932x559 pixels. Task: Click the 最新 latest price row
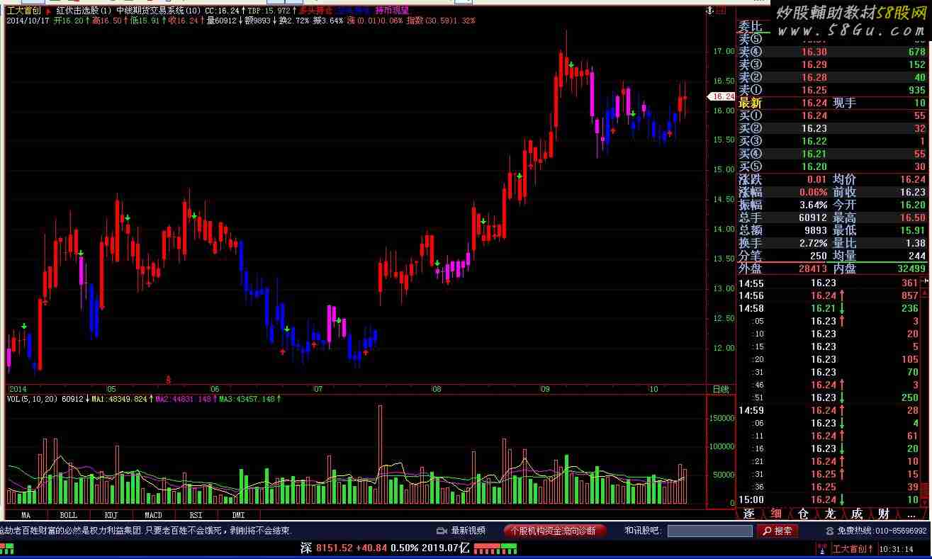(x=832, y=103)
